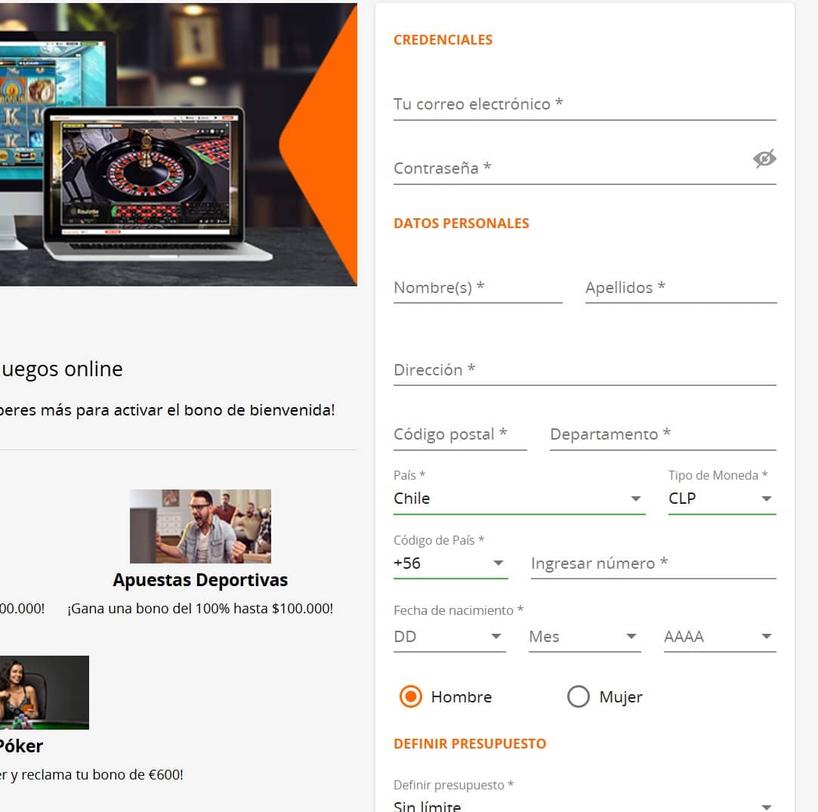Image resolution: width=818 pixels, height=812 pixels.
Task: Expand the Definir presupuesto Sin límite dropdown
Action: pyautogui.click(x=585, y=806)
